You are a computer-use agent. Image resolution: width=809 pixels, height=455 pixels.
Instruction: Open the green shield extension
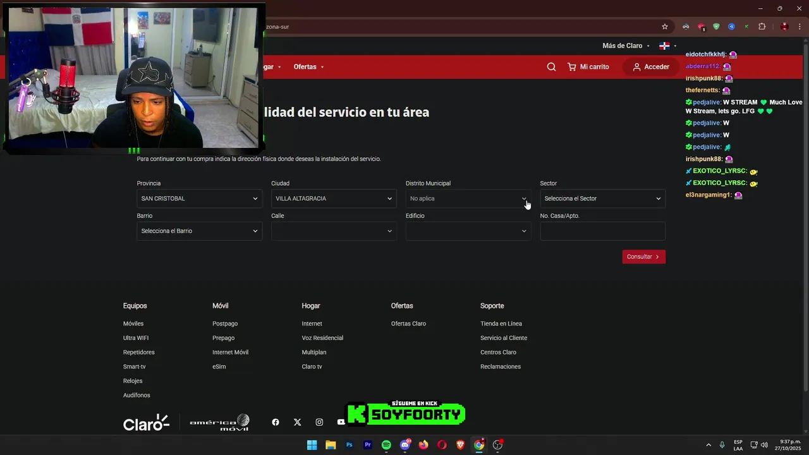716,27
